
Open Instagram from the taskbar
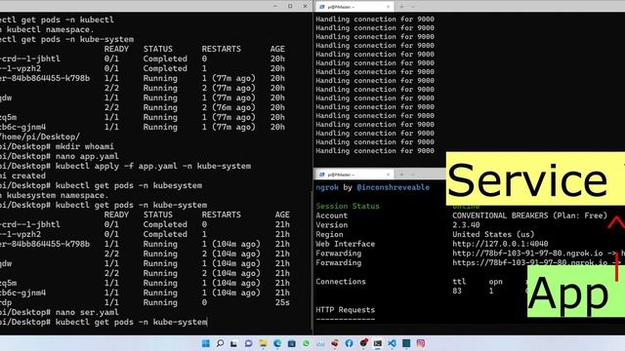click(x=421, y=343)
